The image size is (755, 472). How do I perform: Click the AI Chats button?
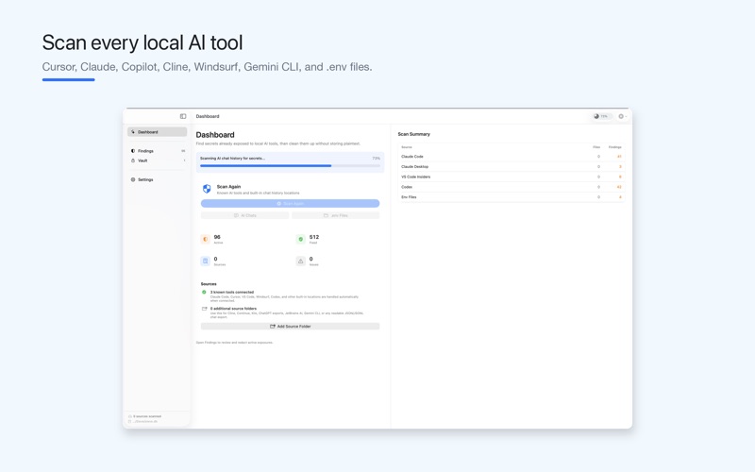[244, 216]
